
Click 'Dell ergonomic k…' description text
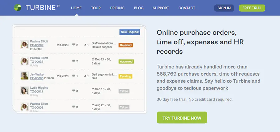(104, 74)
